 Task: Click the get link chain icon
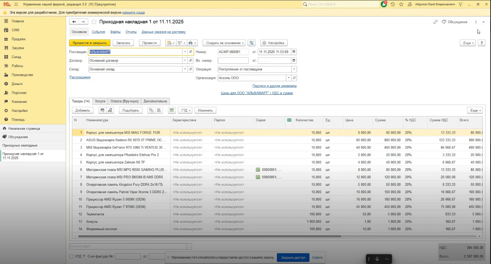pos(435,22)
